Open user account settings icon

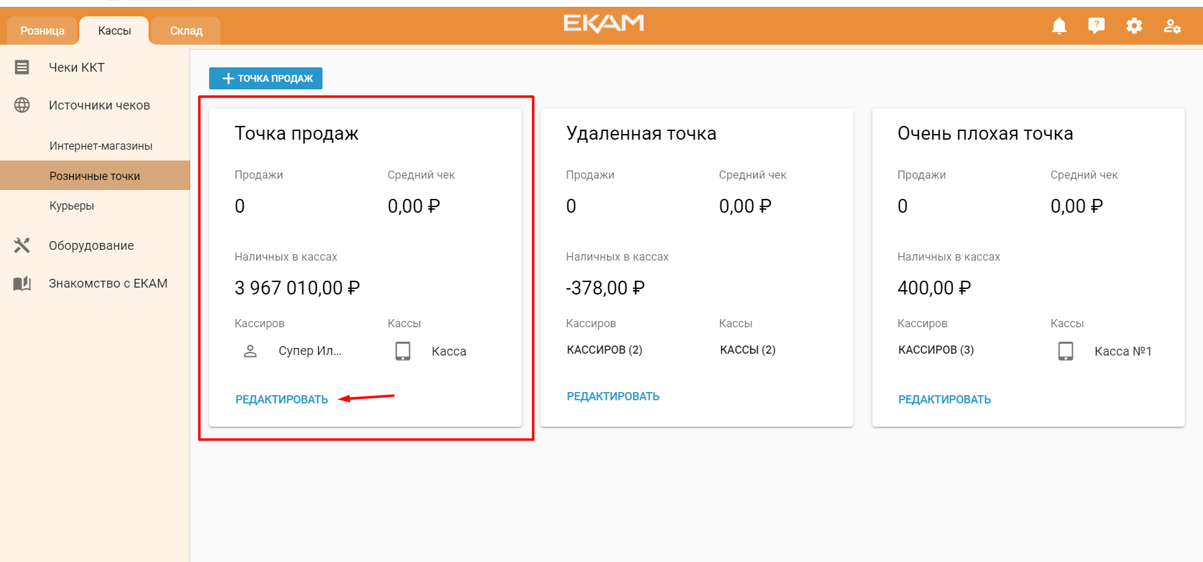(x=1172, y=26)
